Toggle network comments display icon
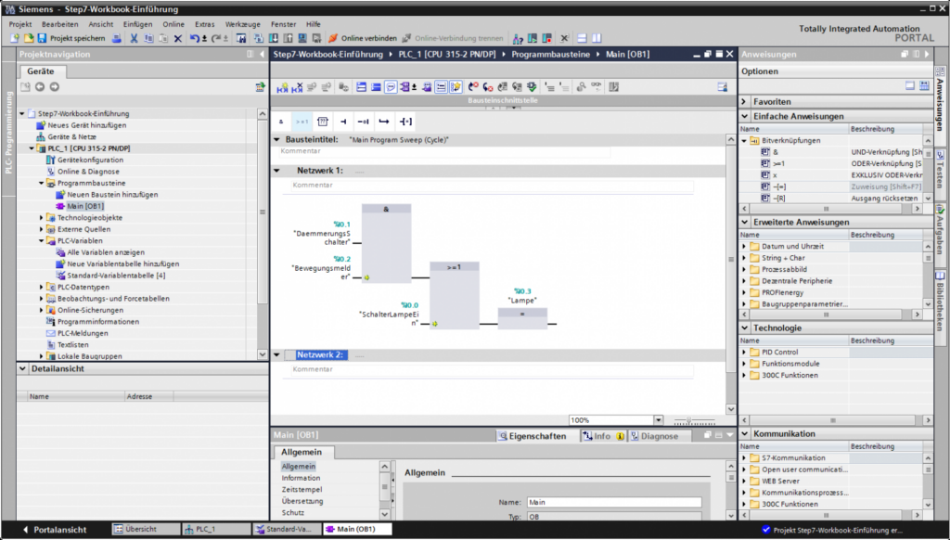Screen dimensions: 950x540 [x=391, y=87]
